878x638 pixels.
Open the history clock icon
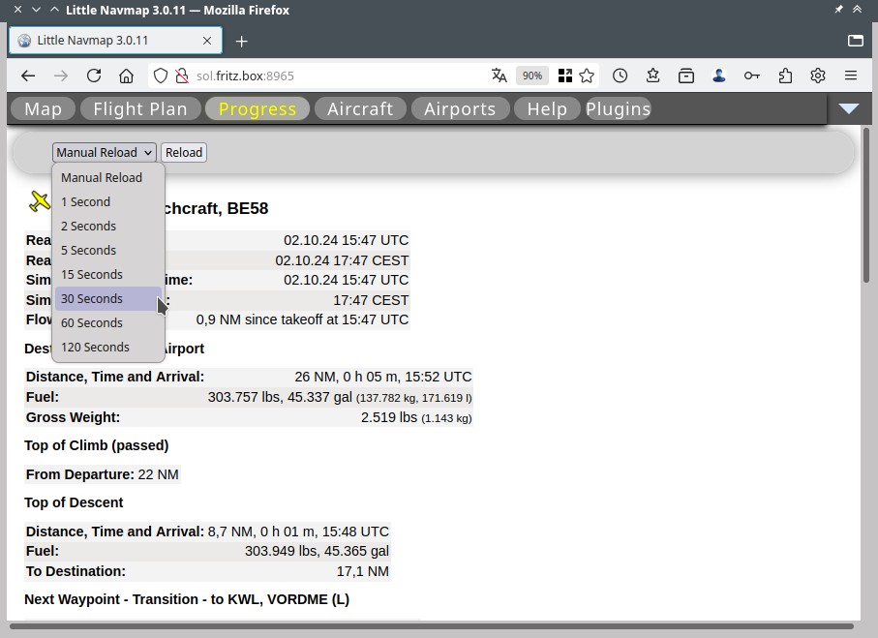[620, 76]
